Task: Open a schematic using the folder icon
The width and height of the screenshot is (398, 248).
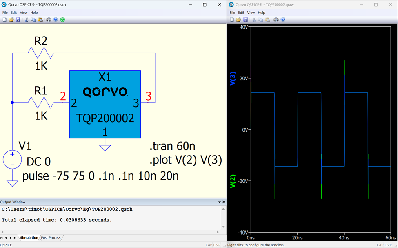Action: pos(11,20)
